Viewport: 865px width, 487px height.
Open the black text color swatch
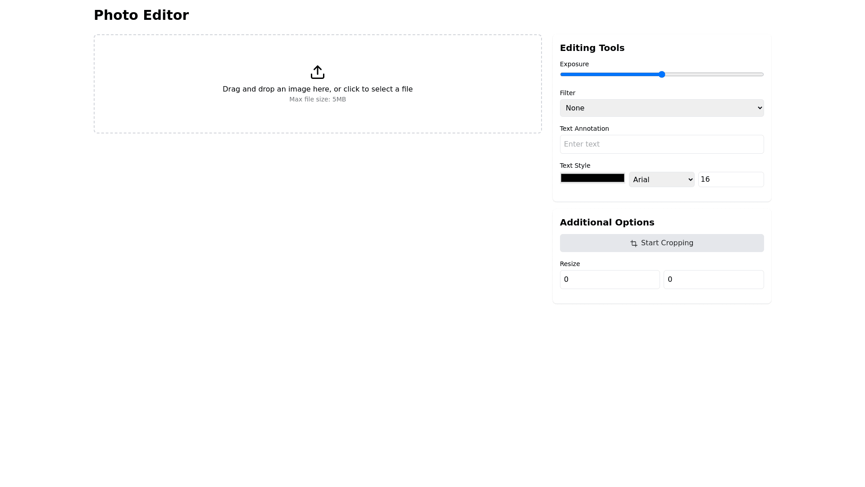pos(592,178)
